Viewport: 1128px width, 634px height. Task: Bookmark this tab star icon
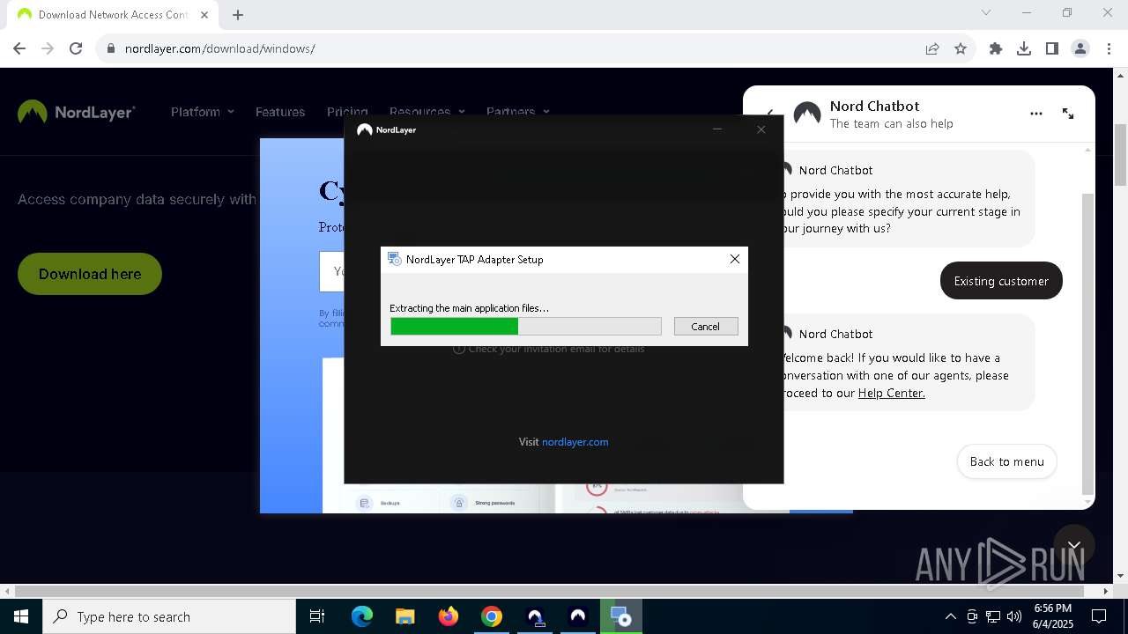point(961,48)
